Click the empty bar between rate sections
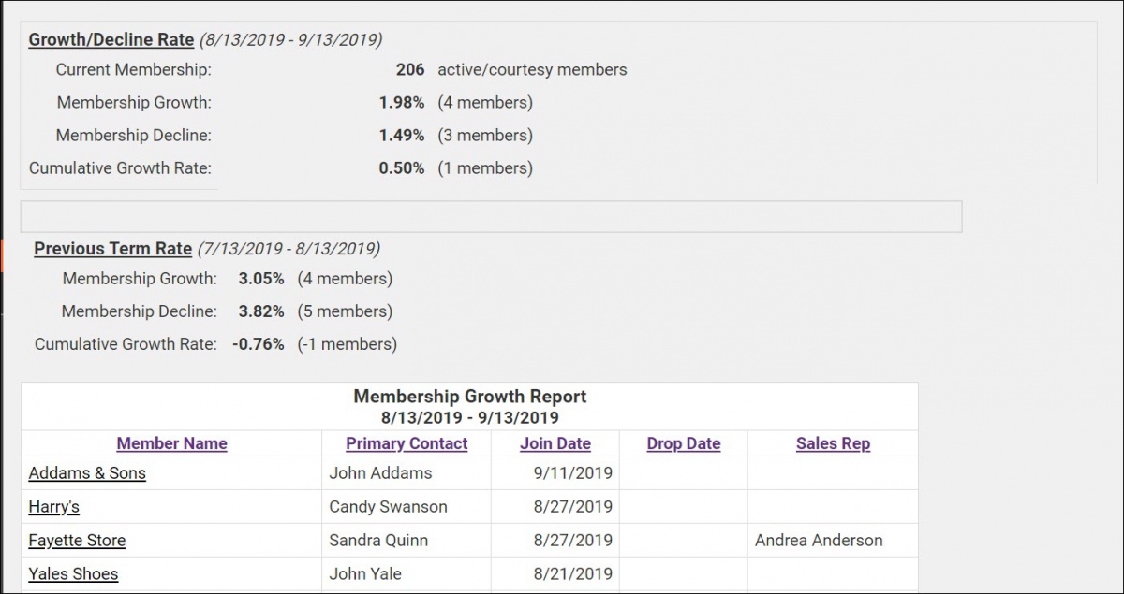 tap(492, 215)
